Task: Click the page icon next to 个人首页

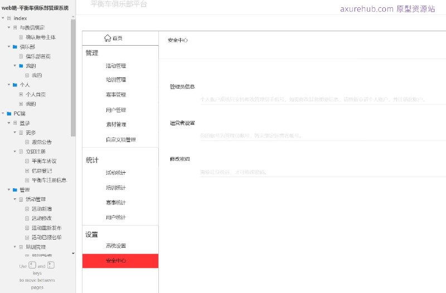Action: (x=21, y=94)
